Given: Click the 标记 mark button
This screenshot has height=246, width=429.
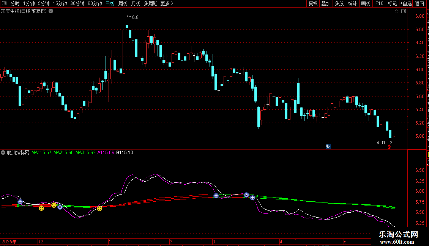Looking at the screenshot, I should 392,3.
